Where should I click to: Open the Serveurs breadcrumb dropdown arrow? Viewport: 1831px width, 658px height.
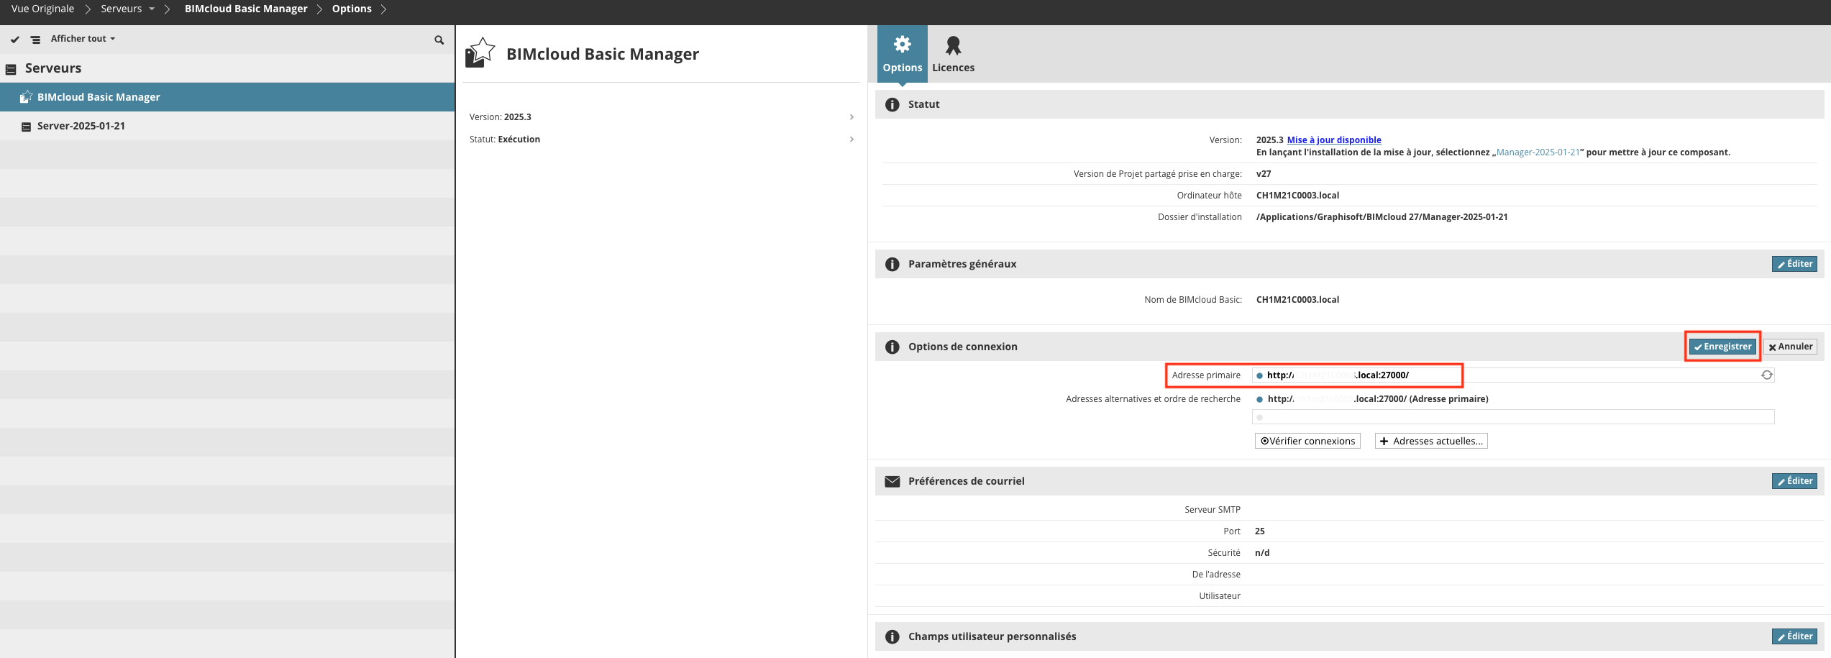tap(152, 9)
